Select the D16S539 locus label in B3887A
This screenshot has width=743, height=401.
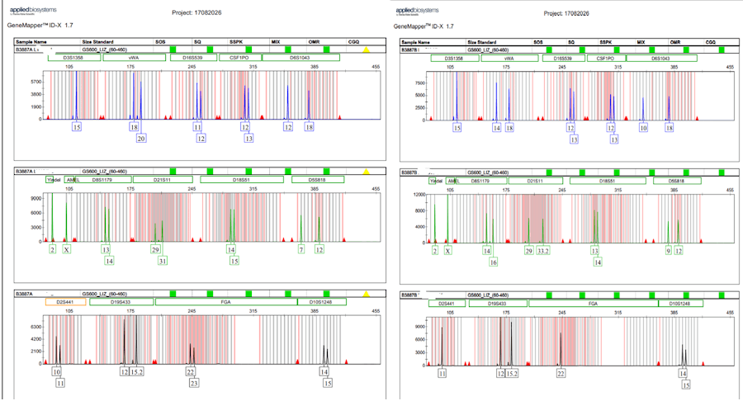(193, 58)
